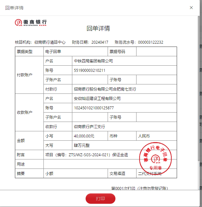
Task: Click the 附言 project deposit refund text
Action: [x=87, y=155]
